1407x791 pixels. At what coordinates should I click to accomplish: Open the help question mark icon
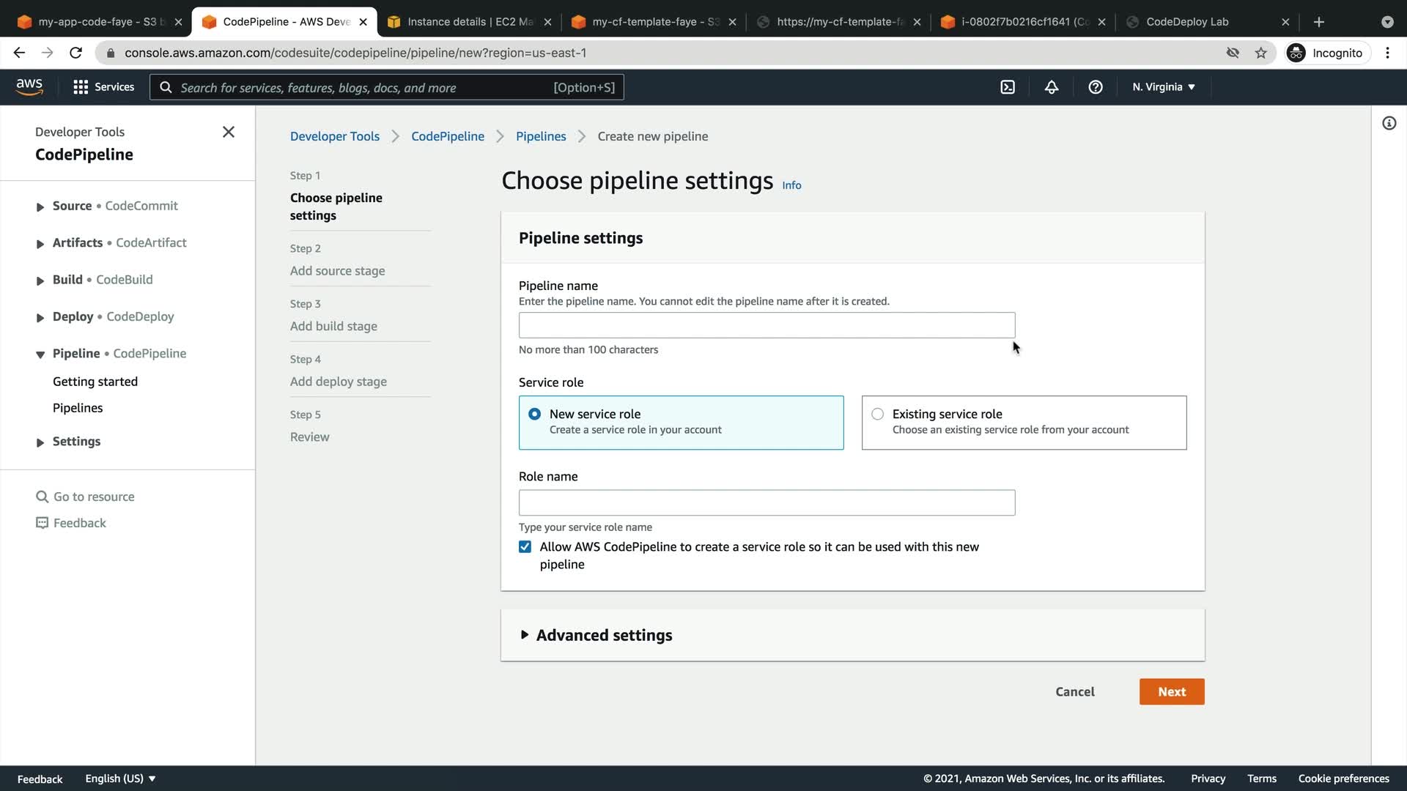point(1096,87)
